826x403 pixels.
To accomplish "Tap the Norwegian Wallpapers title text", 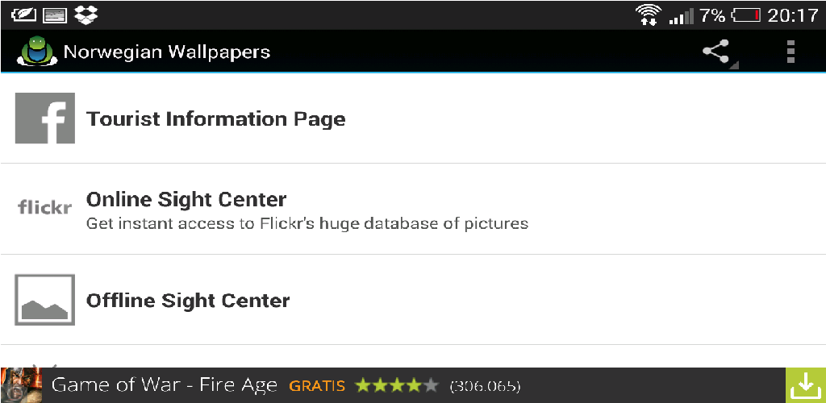I will 167,52.
